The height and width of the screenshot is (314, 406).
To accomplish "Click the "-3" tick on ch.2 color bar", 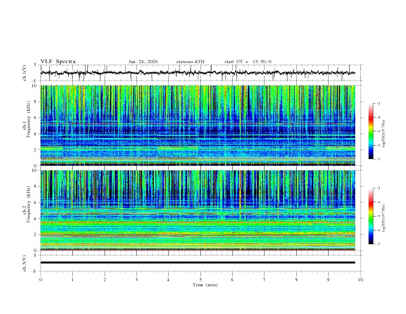I will pyautogui.click(x=378, y=188).
